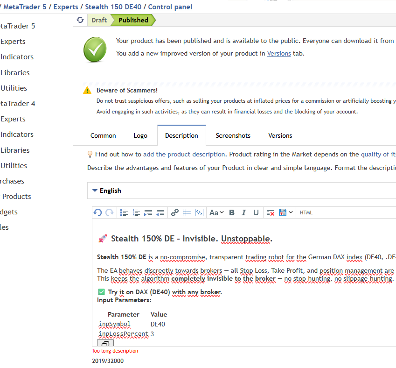Image resolution: width=396 pixels, height=368 pixels.
Task: Open the Common tab
Action: (103, 135)
